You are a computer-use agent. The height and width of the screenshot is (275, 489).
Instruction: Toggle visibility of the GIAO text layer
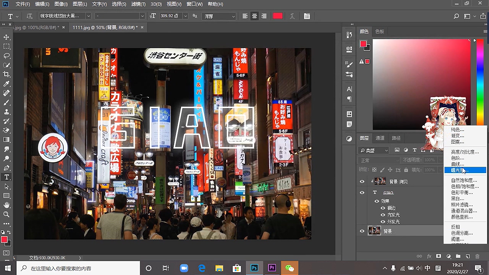(x=362, y=192)
